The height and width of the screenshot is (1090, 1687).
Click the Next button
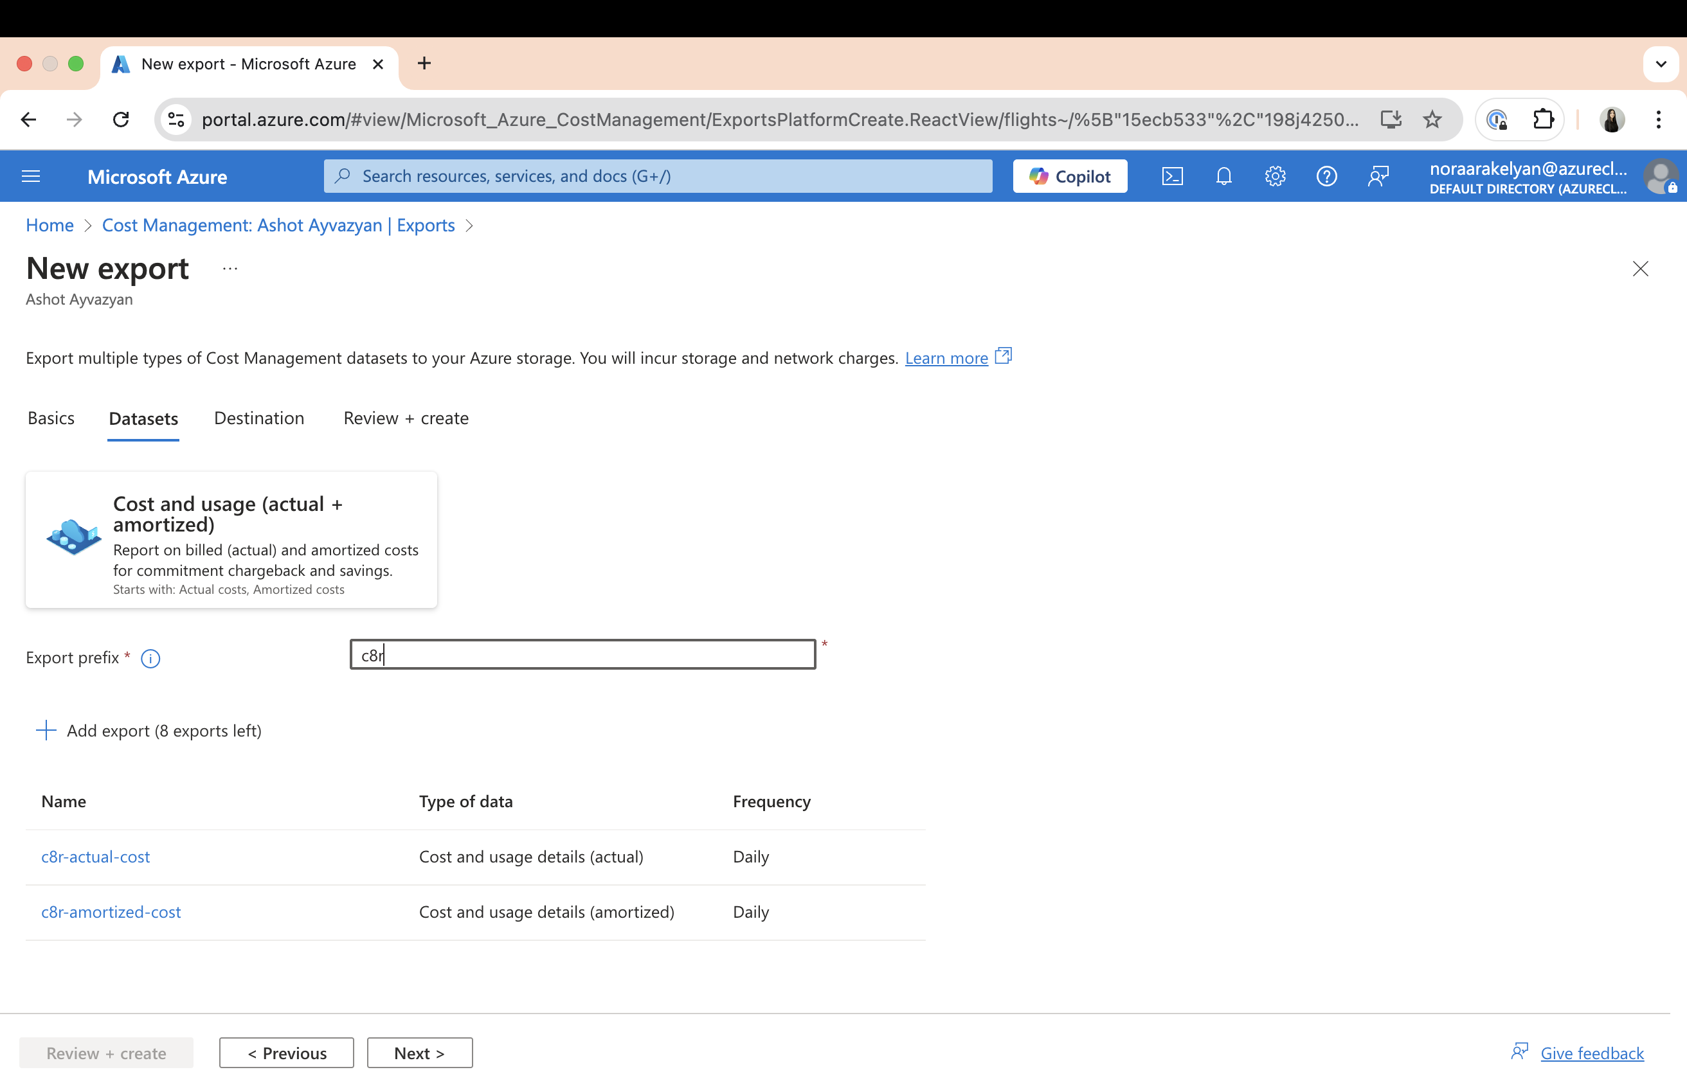point(419,1053)
